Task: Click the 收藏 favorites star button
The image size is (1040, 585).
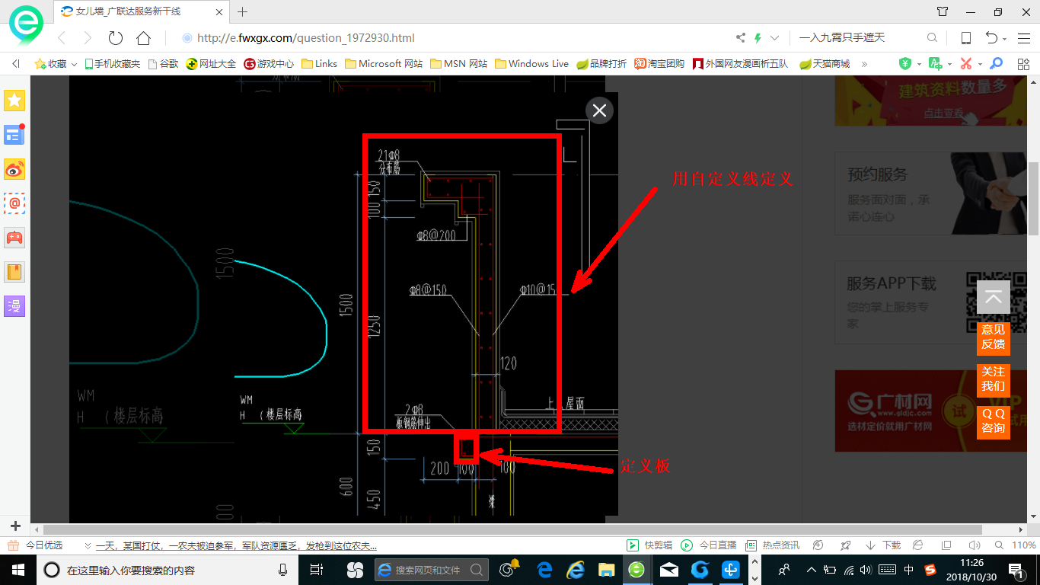Action: click(51, 64)
